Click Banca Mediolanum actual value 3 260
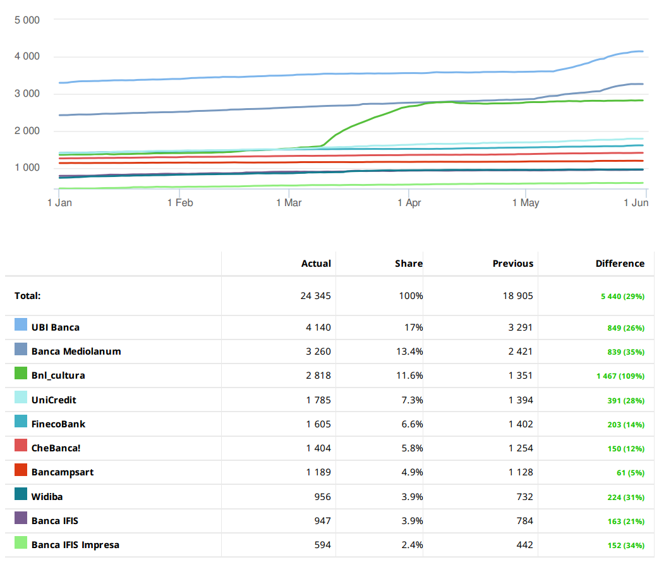The height and width of the screenshot is (562, 659). pos(318,351)
